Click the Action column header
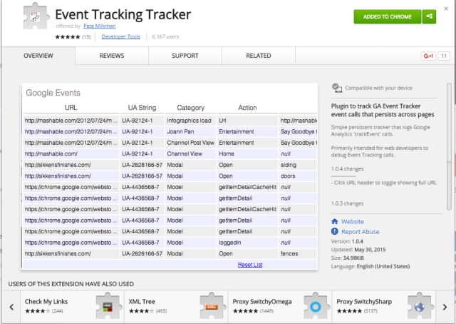The width and height of the screenshot is (456, 324). click(x=247, y=108)
